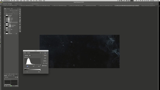This screenshot has width=160, height=90.
Task: Open the Filter menu
Action: (x=31, y=1)
